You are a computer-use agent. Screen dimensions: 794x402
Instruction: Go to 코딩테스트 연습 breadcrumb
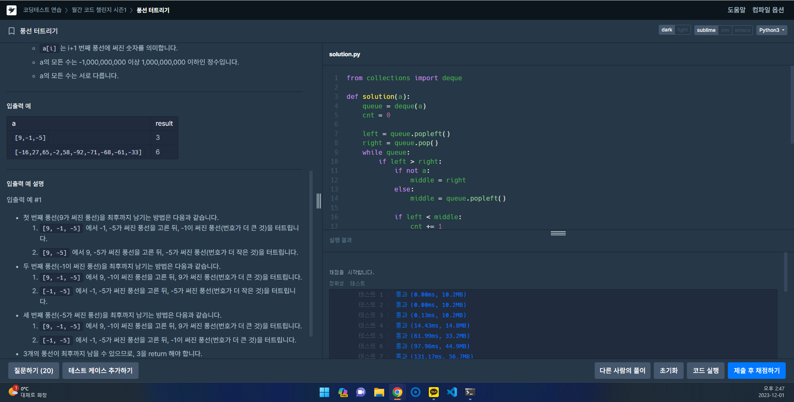(42, 10)
